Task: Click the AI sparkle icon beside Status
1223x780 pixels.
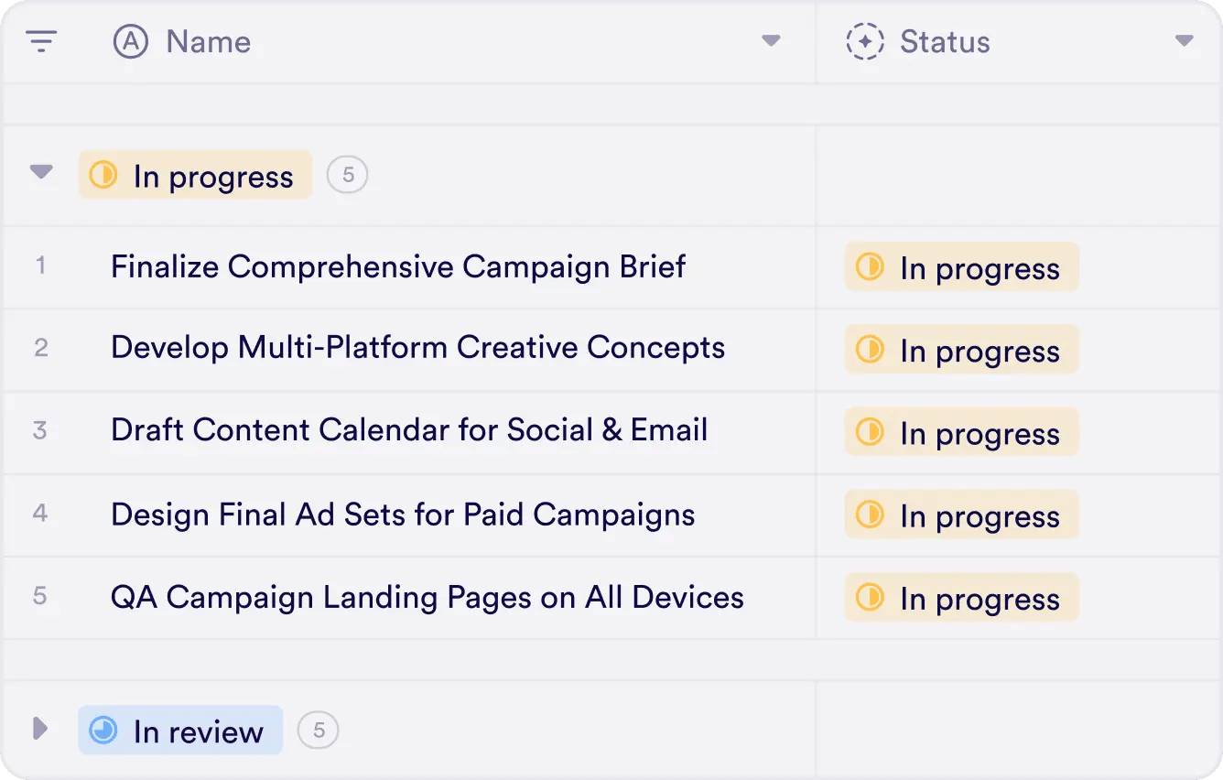Action: click(864, 41)
